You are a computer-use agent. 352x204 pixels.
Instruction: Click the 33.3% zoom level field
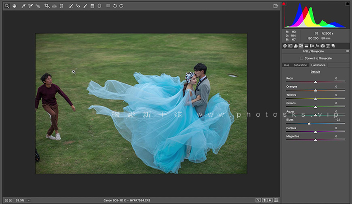(20, 200)
